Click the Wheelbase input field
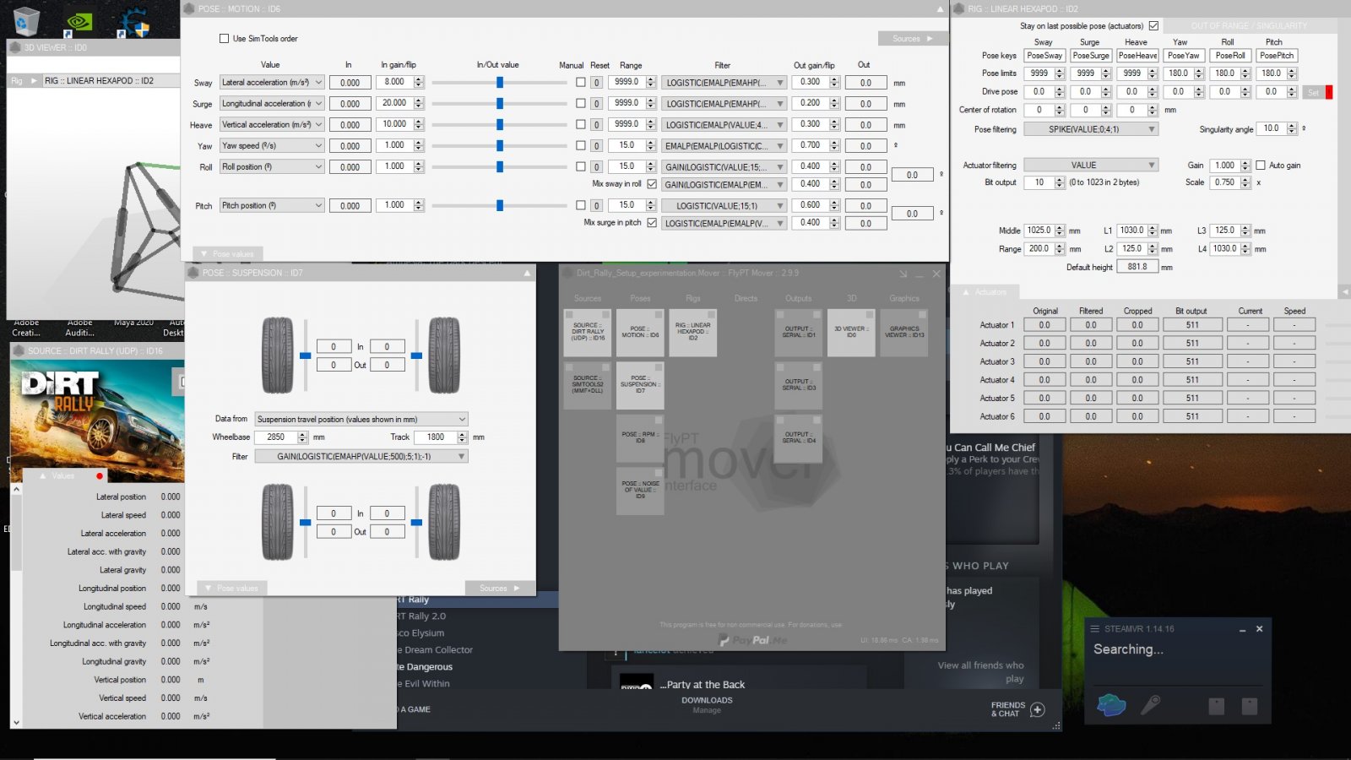This screenshot has height=760, width=1351. pos(276,437)
